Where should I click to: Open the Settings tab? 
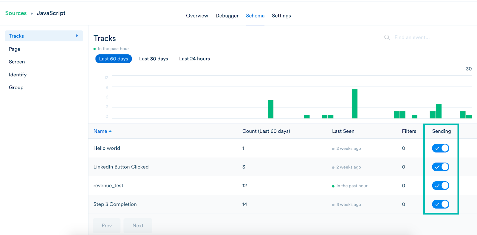pos(281,16)
